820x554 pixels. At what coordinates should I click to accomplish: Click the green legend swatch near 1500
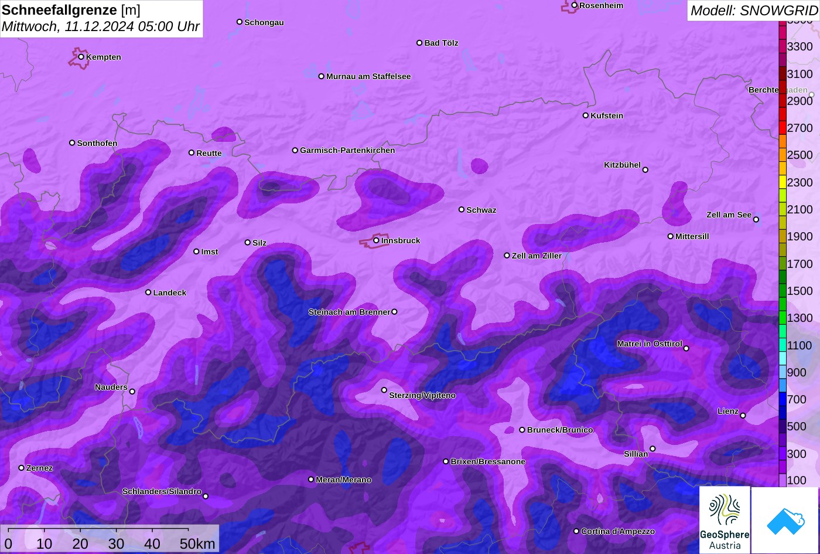[x=783, y=291]
